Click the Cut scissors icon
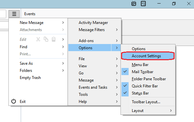 [38, 39]
